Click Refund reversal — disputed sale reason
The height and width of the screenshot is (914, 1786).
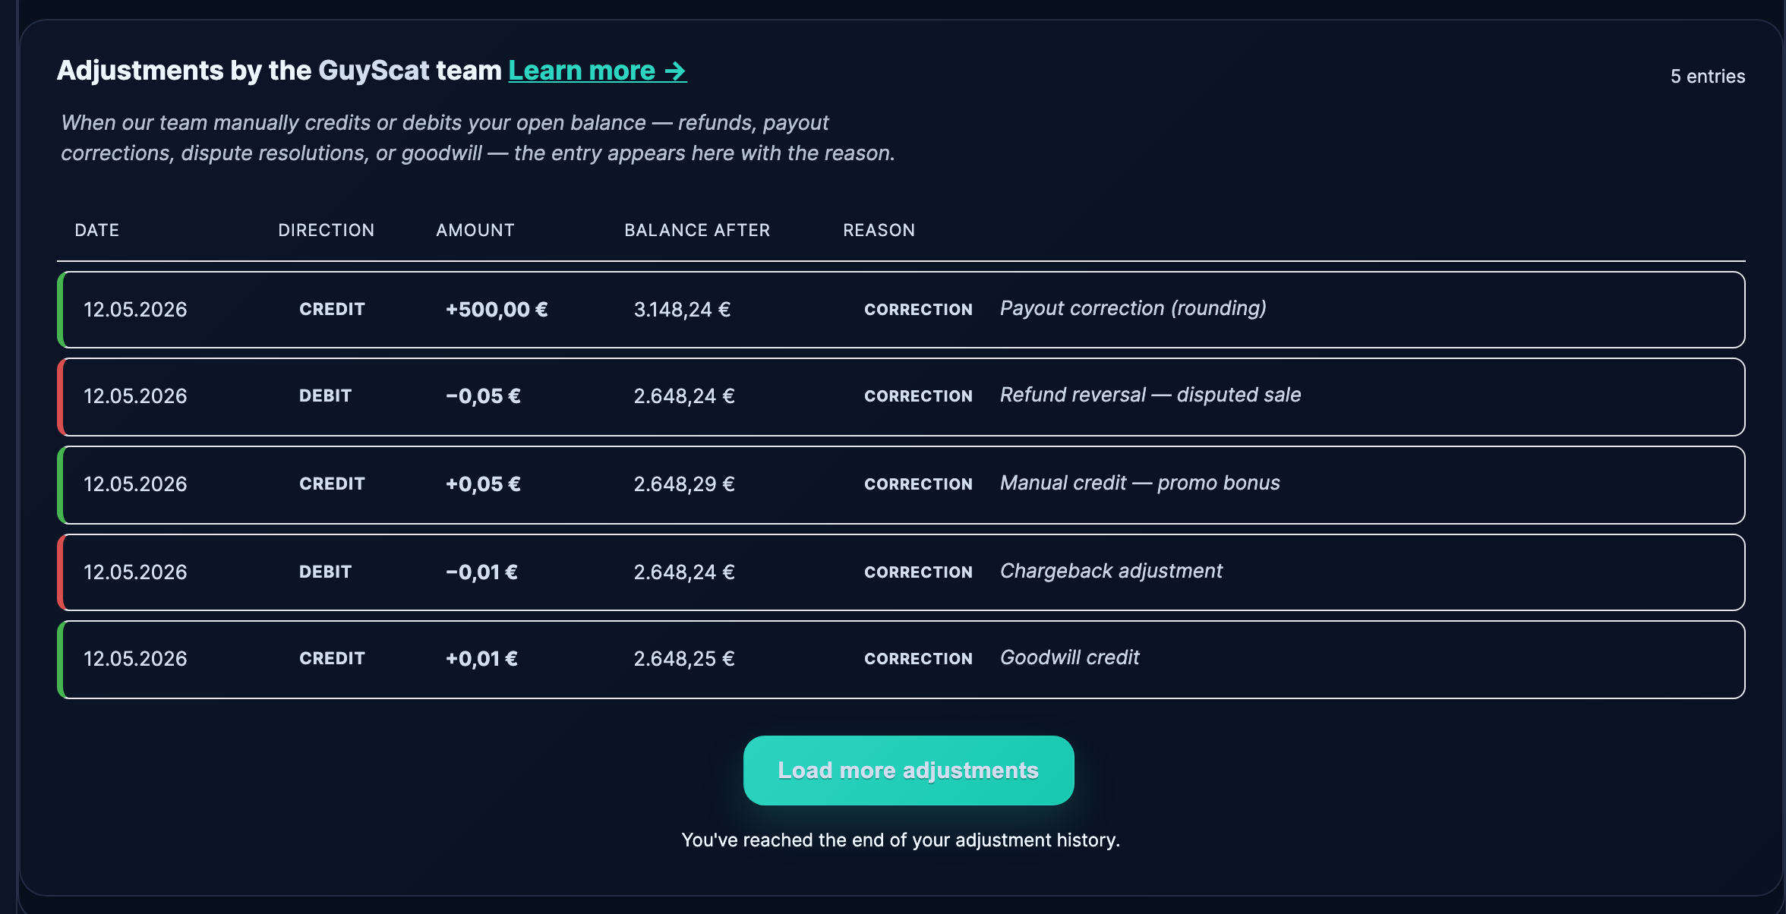(1150, 395)
